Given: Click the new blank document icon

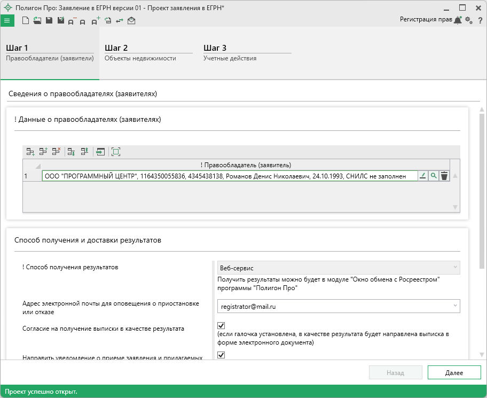Looking at the screenshot, I should click(x=26, y=21).
